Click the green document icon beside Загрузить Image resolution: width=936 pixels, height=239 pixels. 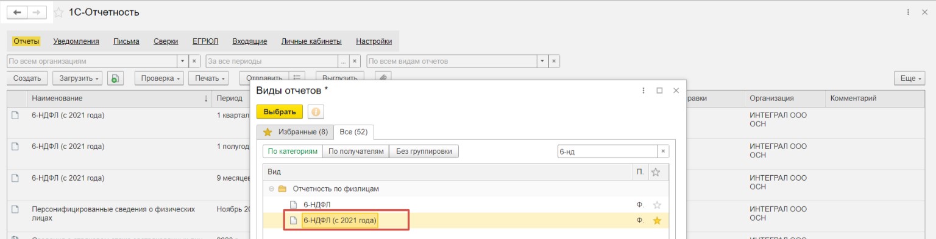coord(115,78)
